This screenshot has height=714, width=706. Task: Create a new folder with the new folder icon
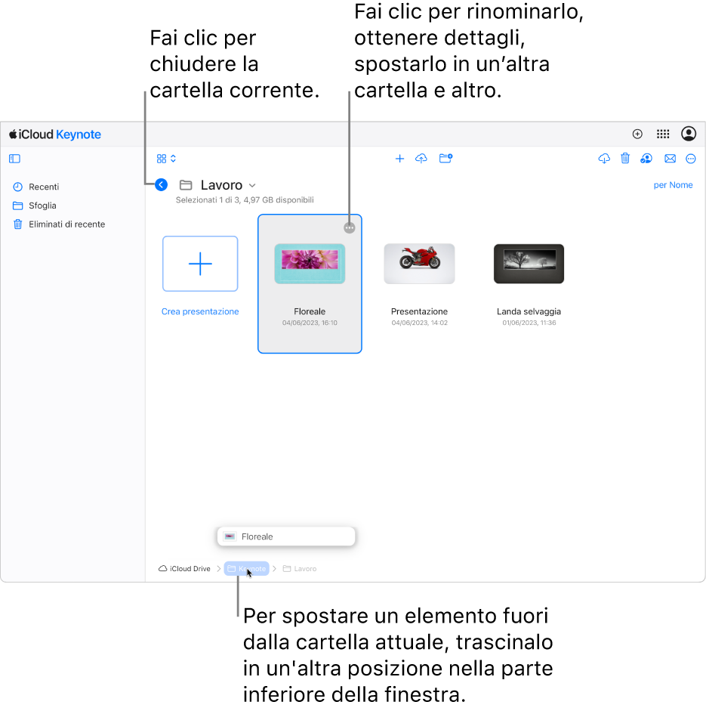tap(445, 159)
